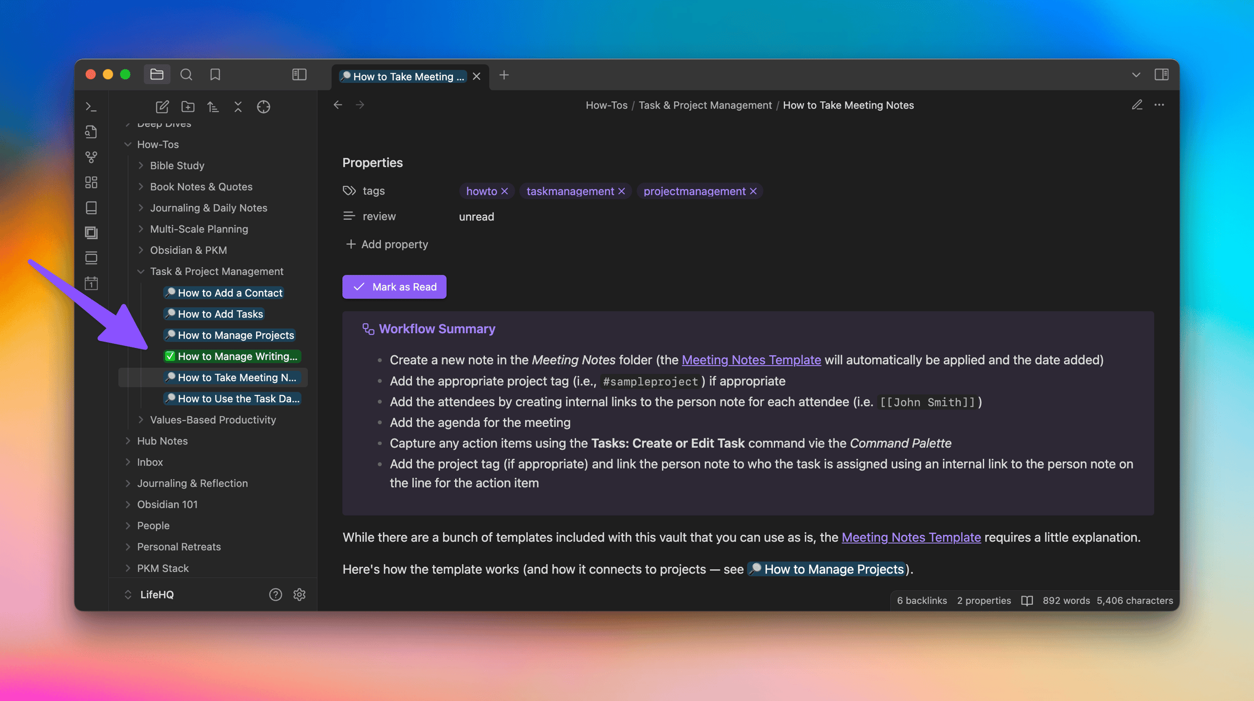
Task: Remove the howto tag
Action: point(505,191)
